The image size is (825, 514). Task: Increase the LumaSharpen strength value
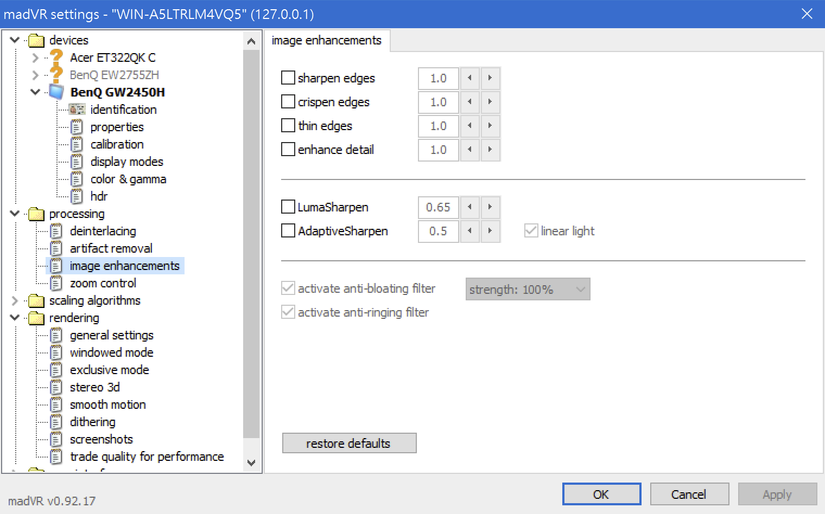click(x=490, y=207)
